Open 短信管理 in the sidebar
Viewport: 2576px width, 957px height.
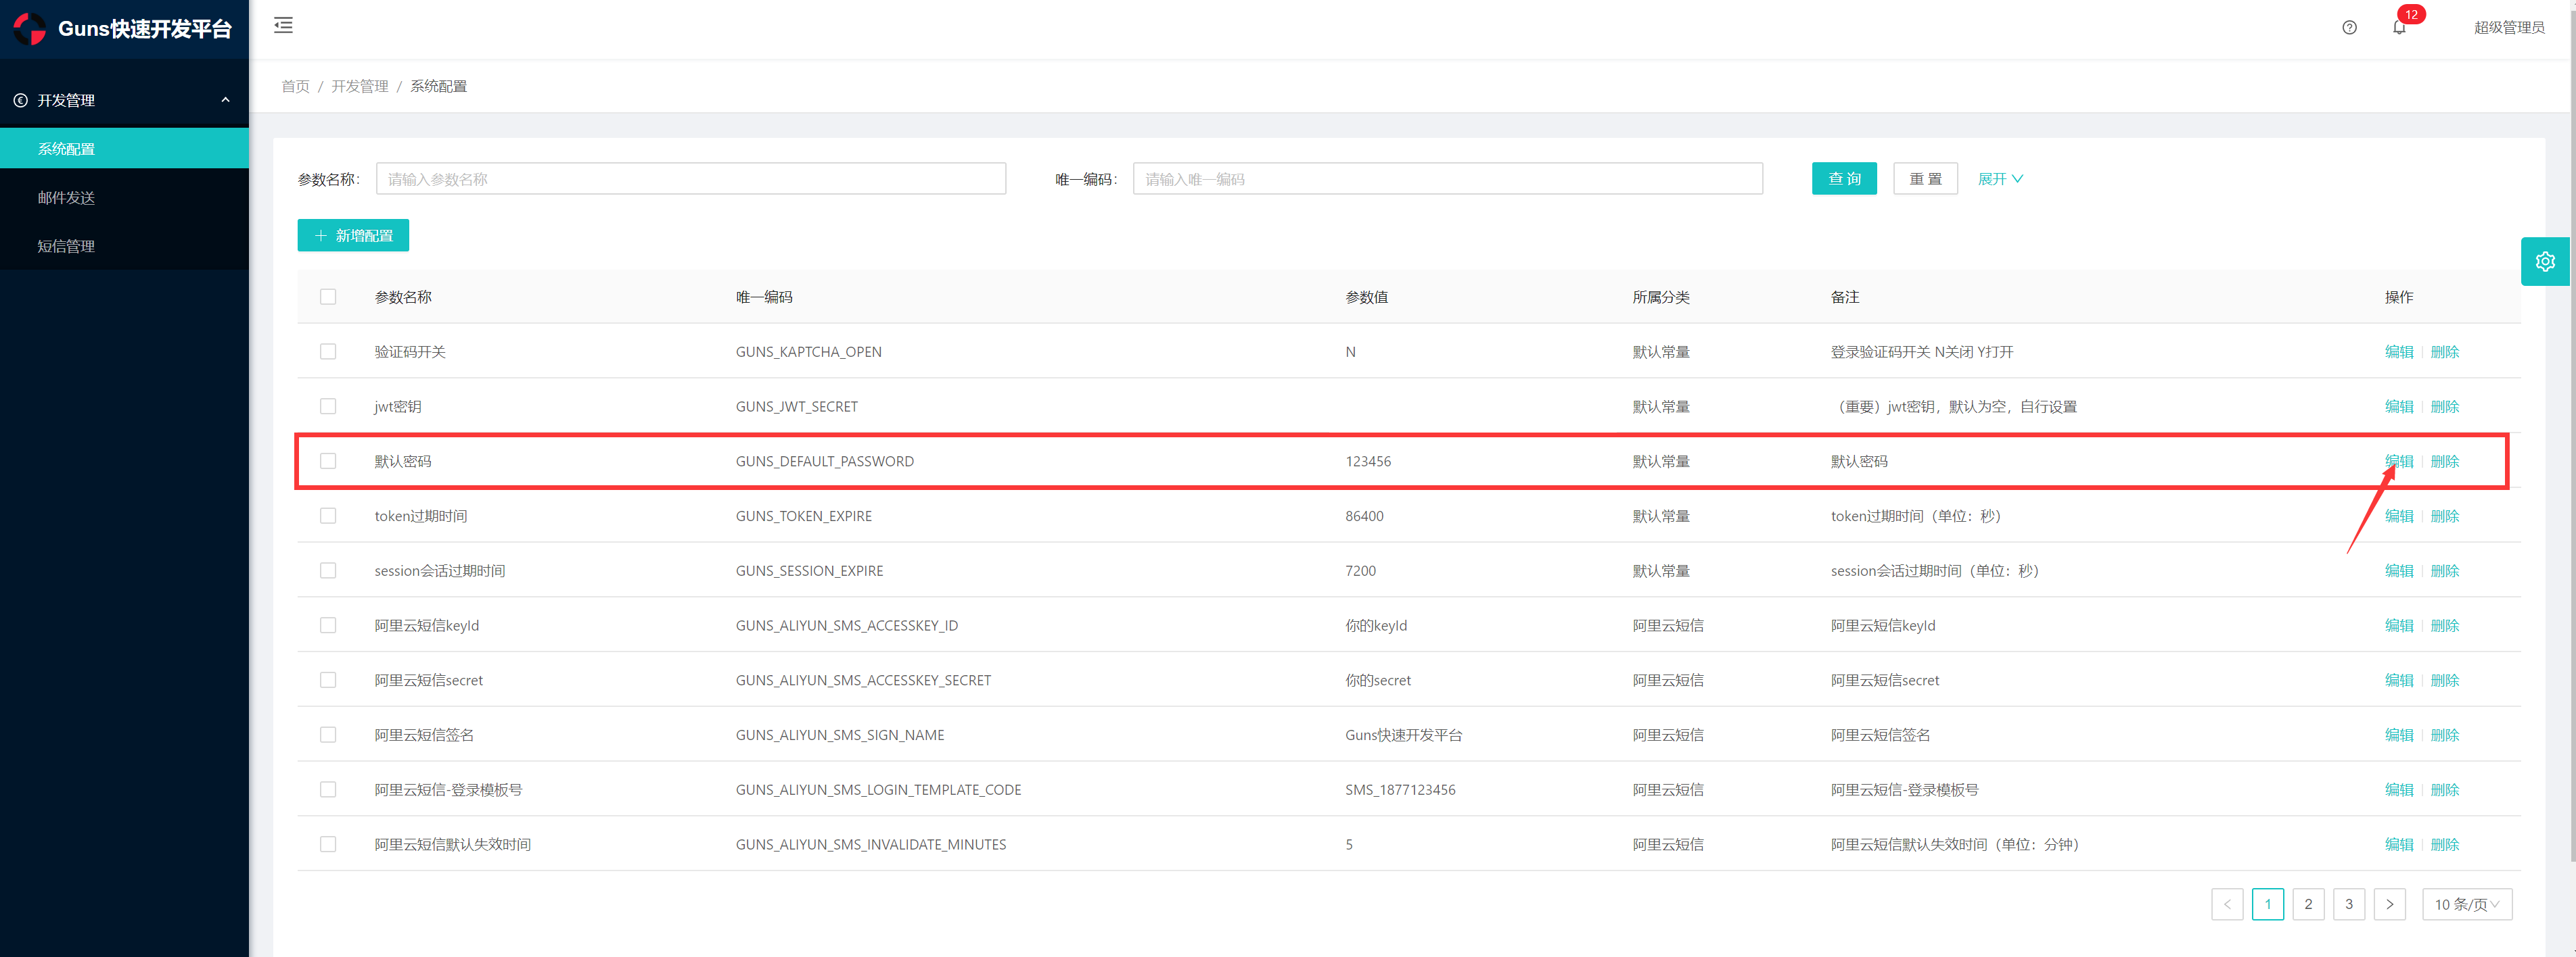pos(66,247)
